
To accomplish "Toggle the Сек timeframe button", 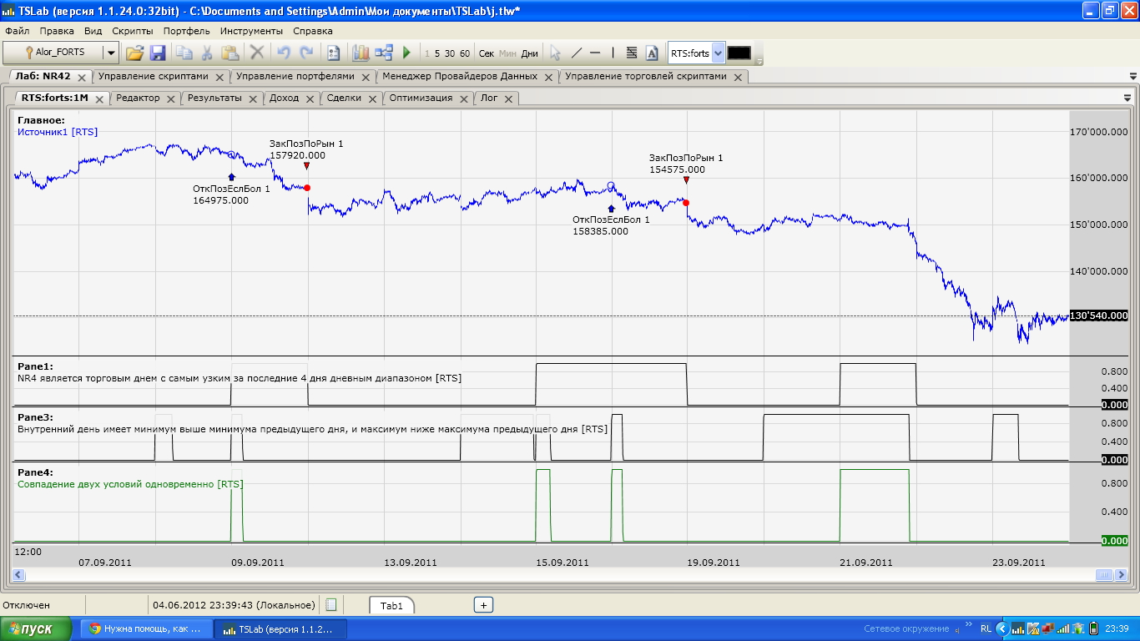I will 487,53.
